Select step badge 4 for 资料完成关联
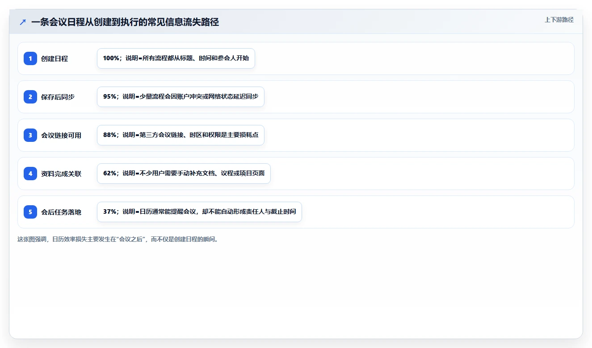 coord(30,174)
